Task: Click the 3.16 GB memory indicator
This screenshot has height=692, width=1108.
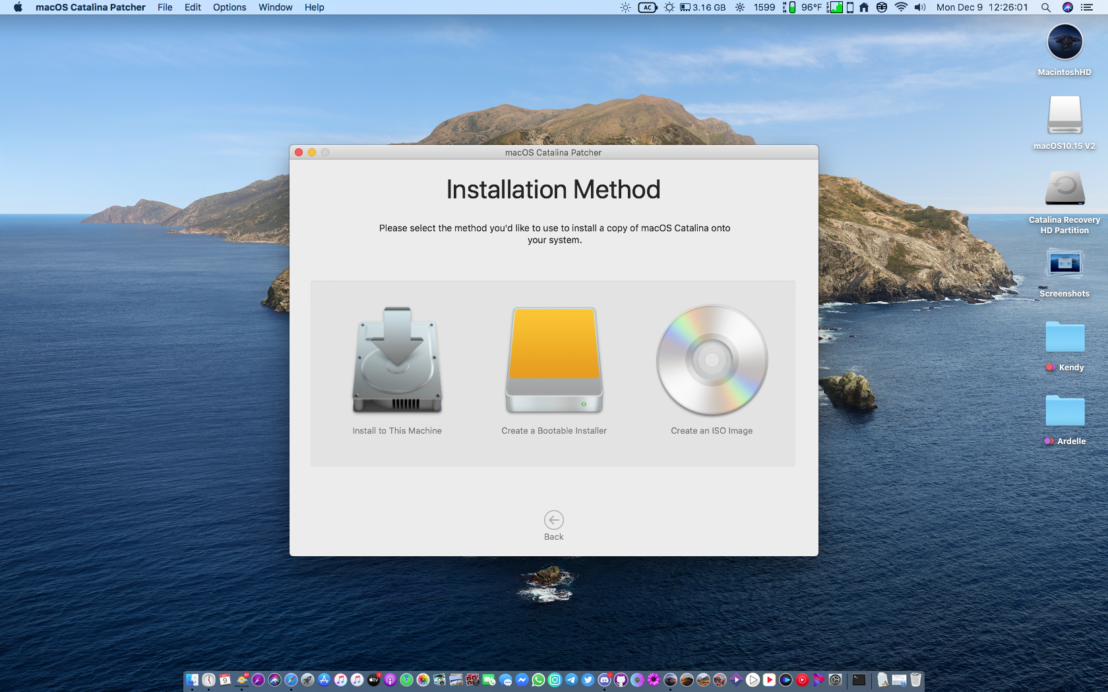Action: pyautogui.click(x=703, y=7)
